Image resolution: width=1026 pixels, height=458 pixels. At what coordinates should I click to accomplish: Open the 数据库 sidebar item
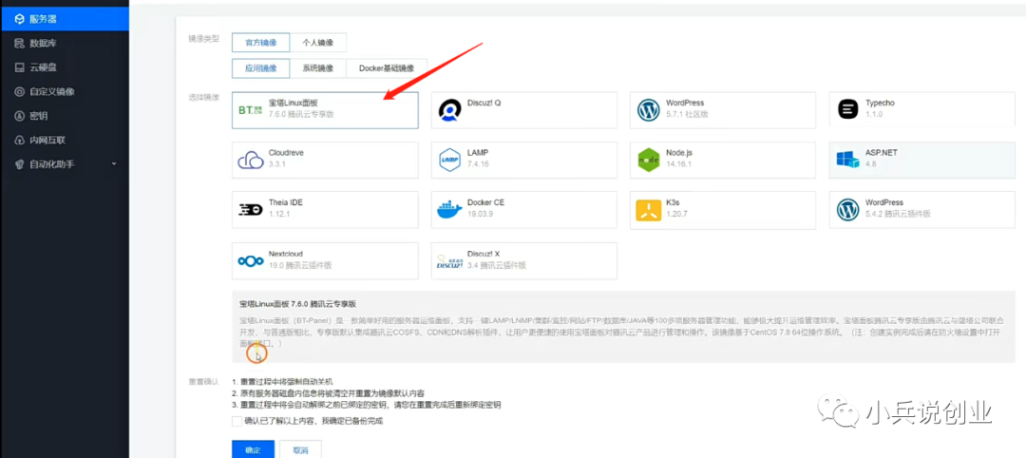point(65,43)
